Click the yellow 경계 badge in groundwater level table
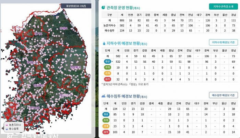The height and width of the screenshot is (138, 240). coord(107,73)
